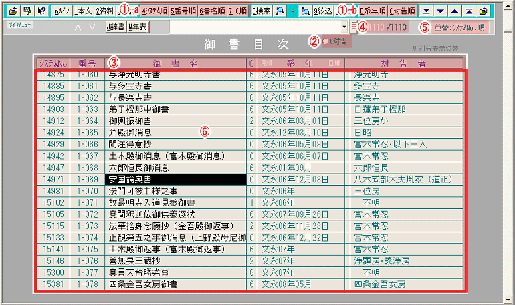Click the magnifier search icon beside 検索

[x=281, y=11]
